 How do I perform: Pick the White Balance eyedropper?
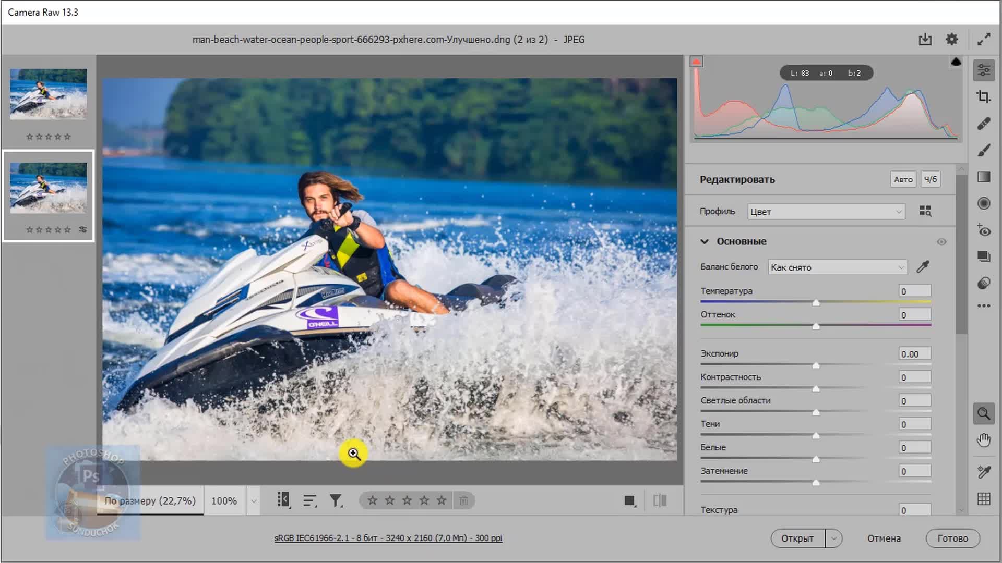tap(923, 267)
